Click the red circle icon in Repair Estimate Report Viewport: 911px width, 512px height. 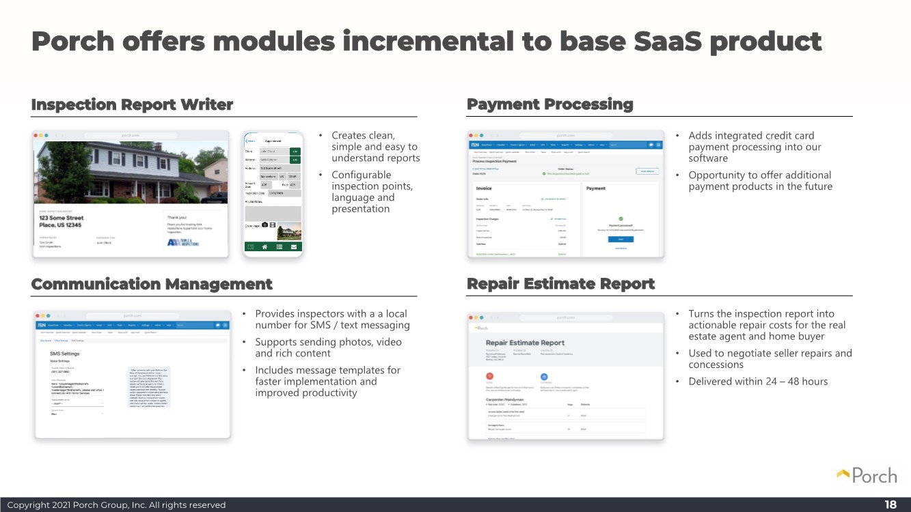pyautogui.click(x=490, y=376)
